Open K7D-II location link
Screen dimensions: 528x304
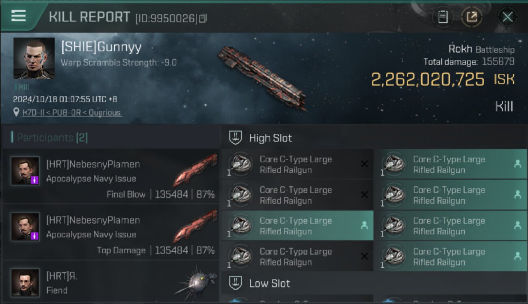click(x=72, y=113)
